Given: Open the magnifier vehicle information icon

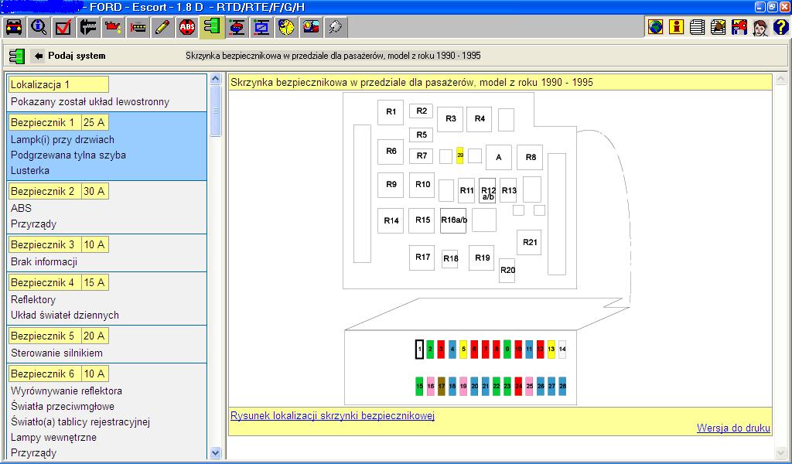Looking at the screenshot, I should pos(39,28).
